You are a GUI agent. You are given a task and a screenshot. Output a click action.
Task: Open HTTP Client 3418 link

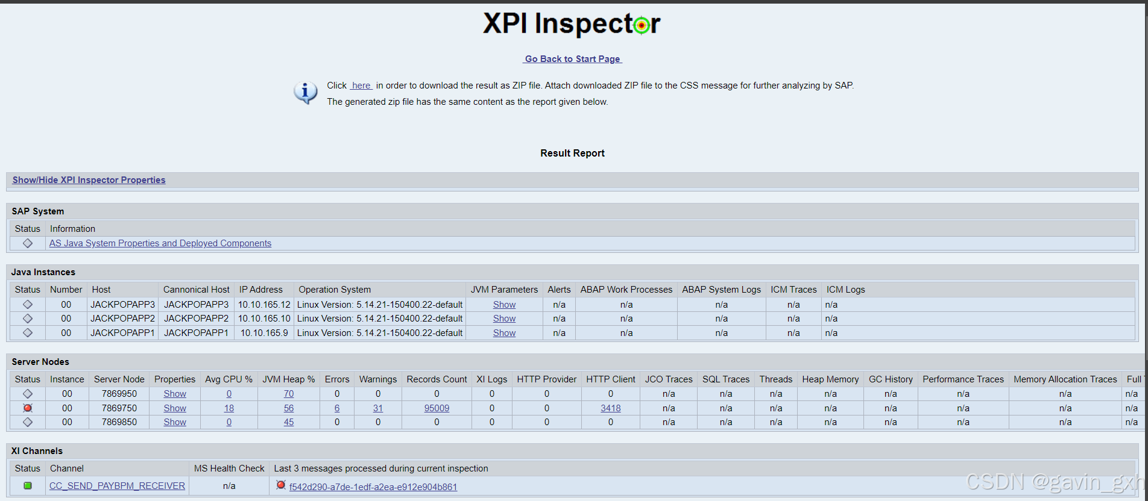pos(611,408)
